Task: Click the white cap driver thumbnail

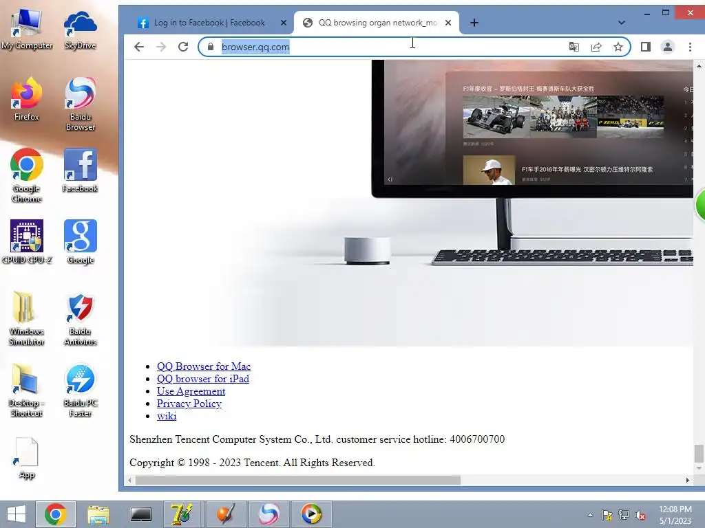Action: coord(490,170)
